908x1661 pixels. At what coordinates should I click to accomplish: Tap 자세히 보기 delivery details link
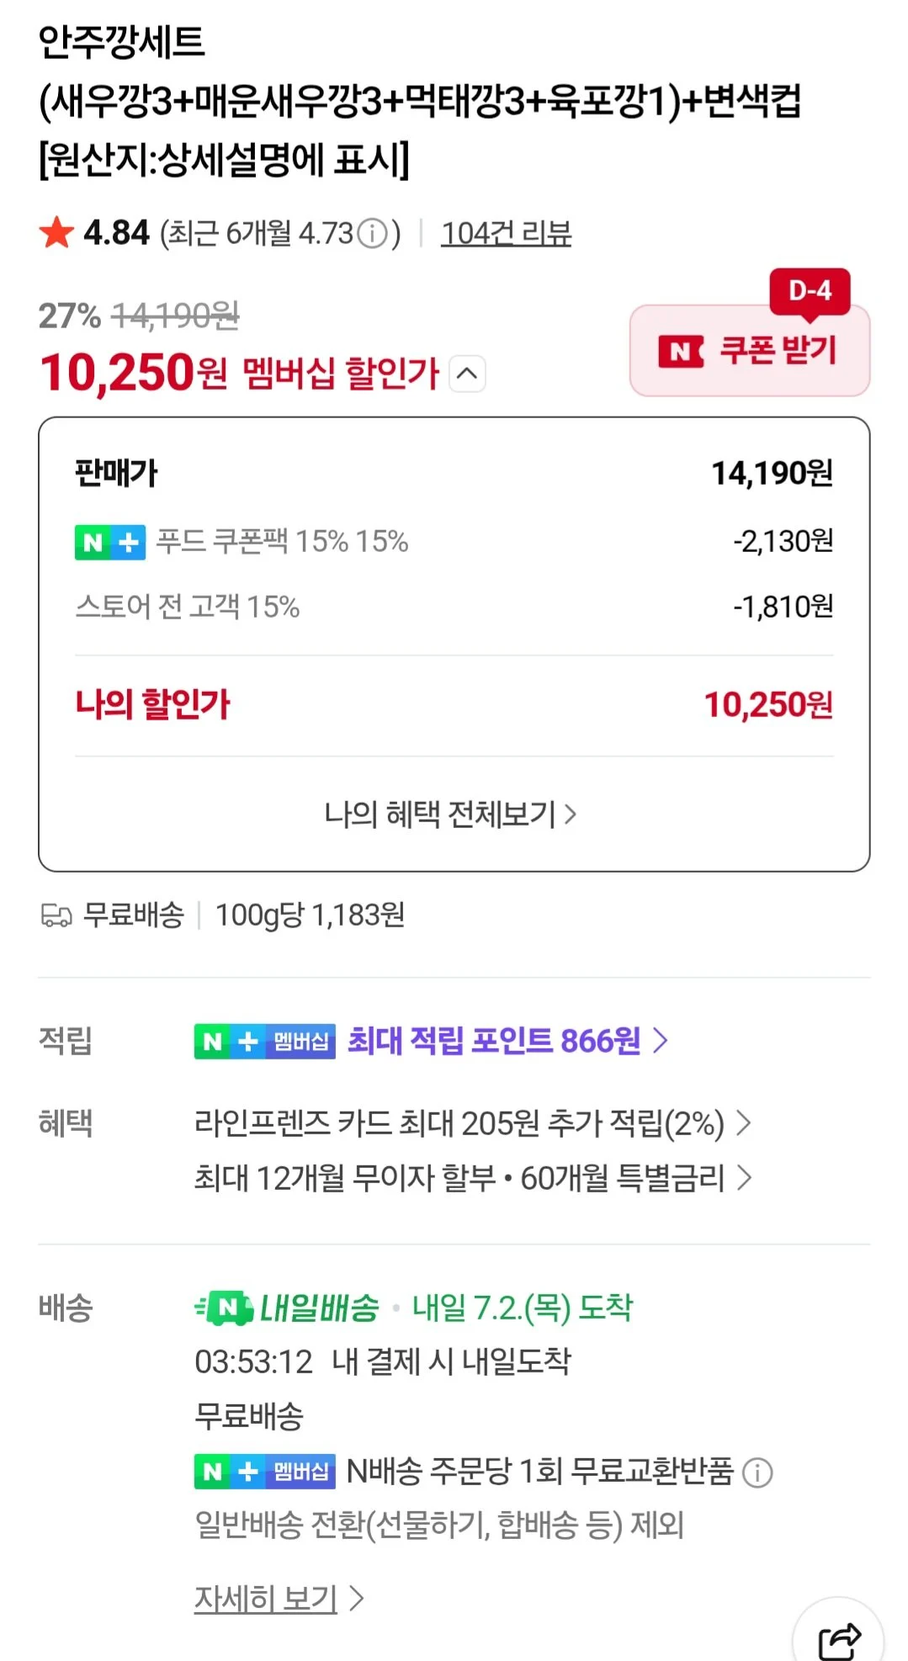(x=279, y=1598)
